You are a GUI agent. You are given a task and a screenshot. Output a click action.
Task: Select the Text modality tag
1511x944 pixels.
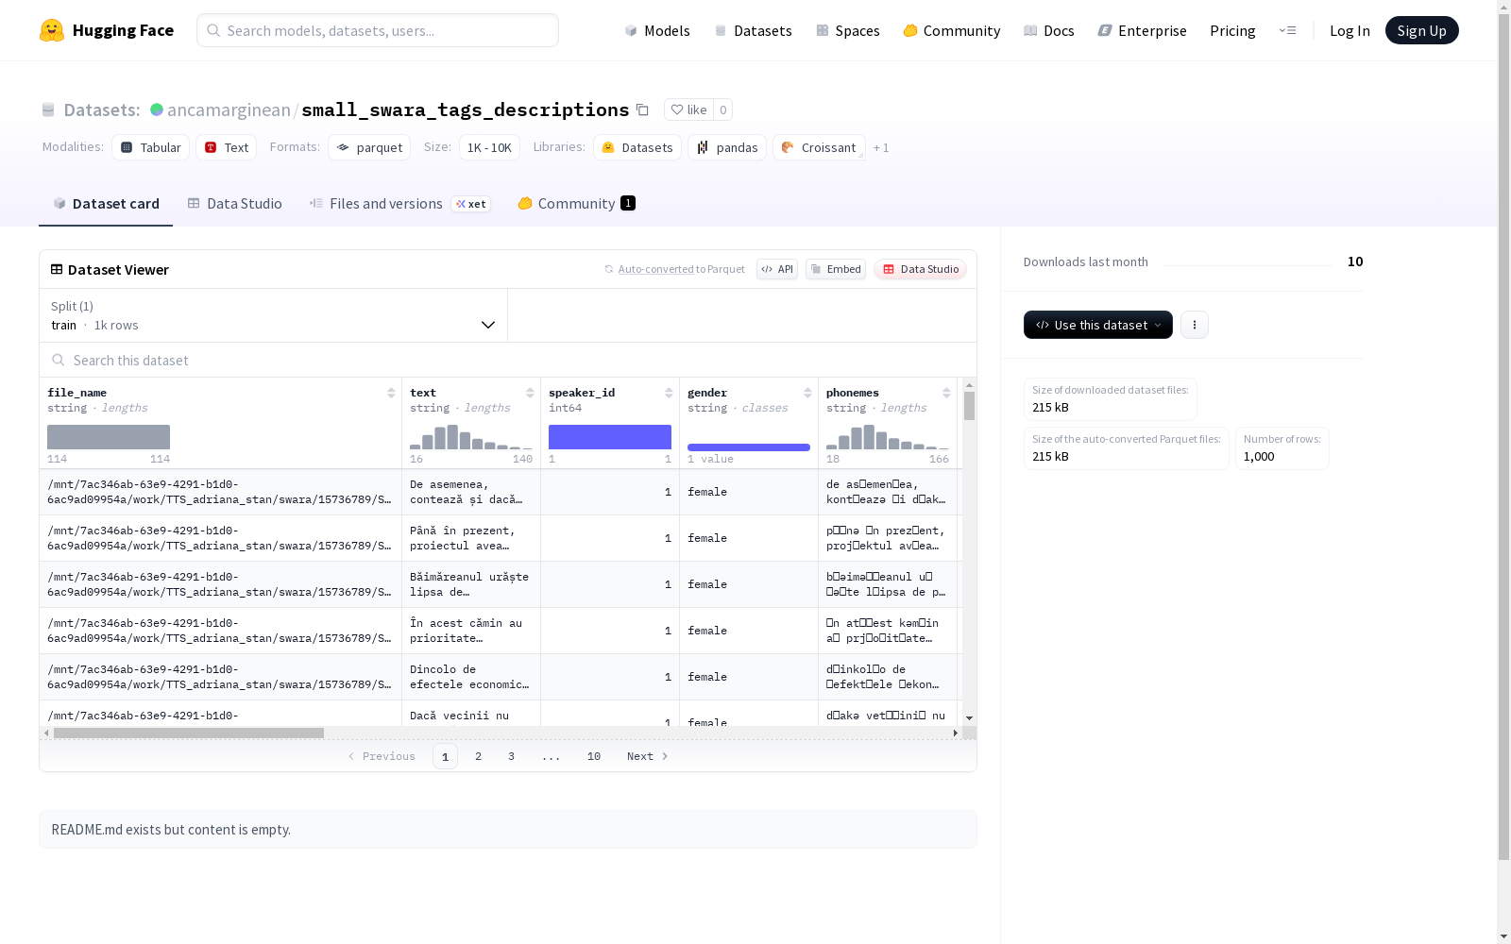[x=227, y=147]
